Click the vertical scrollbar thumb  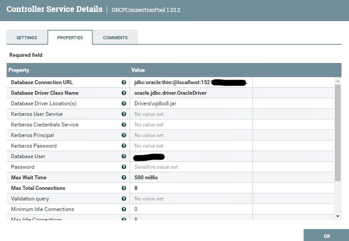(x=338, y=133)
